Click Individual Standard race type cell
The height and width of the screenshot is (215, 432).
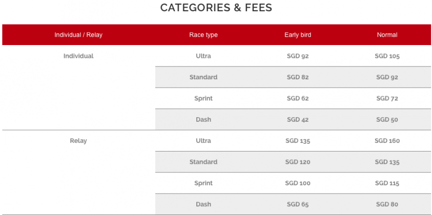click(x=203, y=77)
